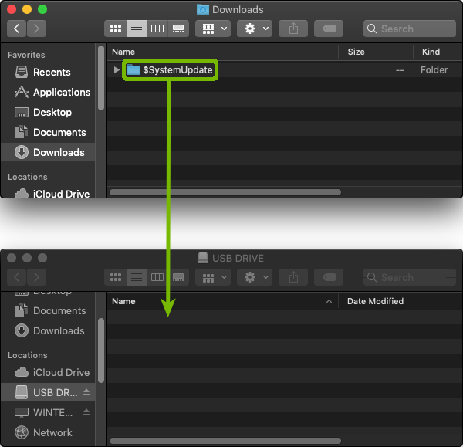The image size is (463, 447).
Task: Switch USB DRIVE window to icon view
Action: click(x=116, y=277)
